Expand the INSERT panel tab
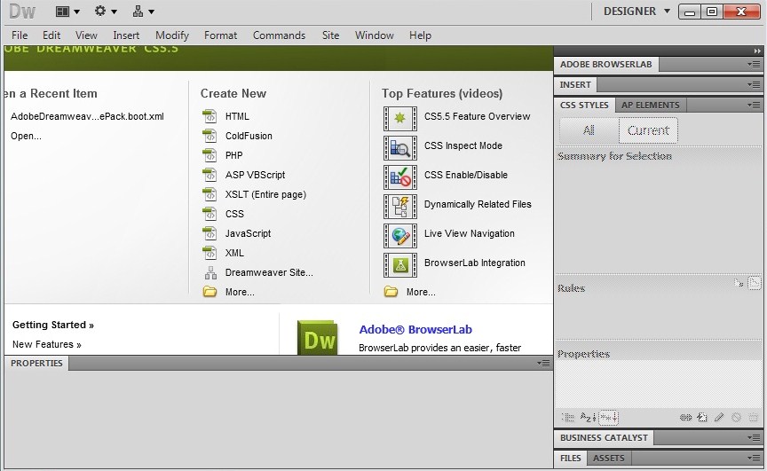 [575, 84]
